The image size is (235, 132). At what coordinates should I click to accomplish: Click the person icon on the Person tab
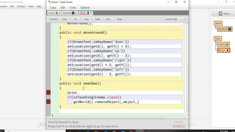(88, 13)
